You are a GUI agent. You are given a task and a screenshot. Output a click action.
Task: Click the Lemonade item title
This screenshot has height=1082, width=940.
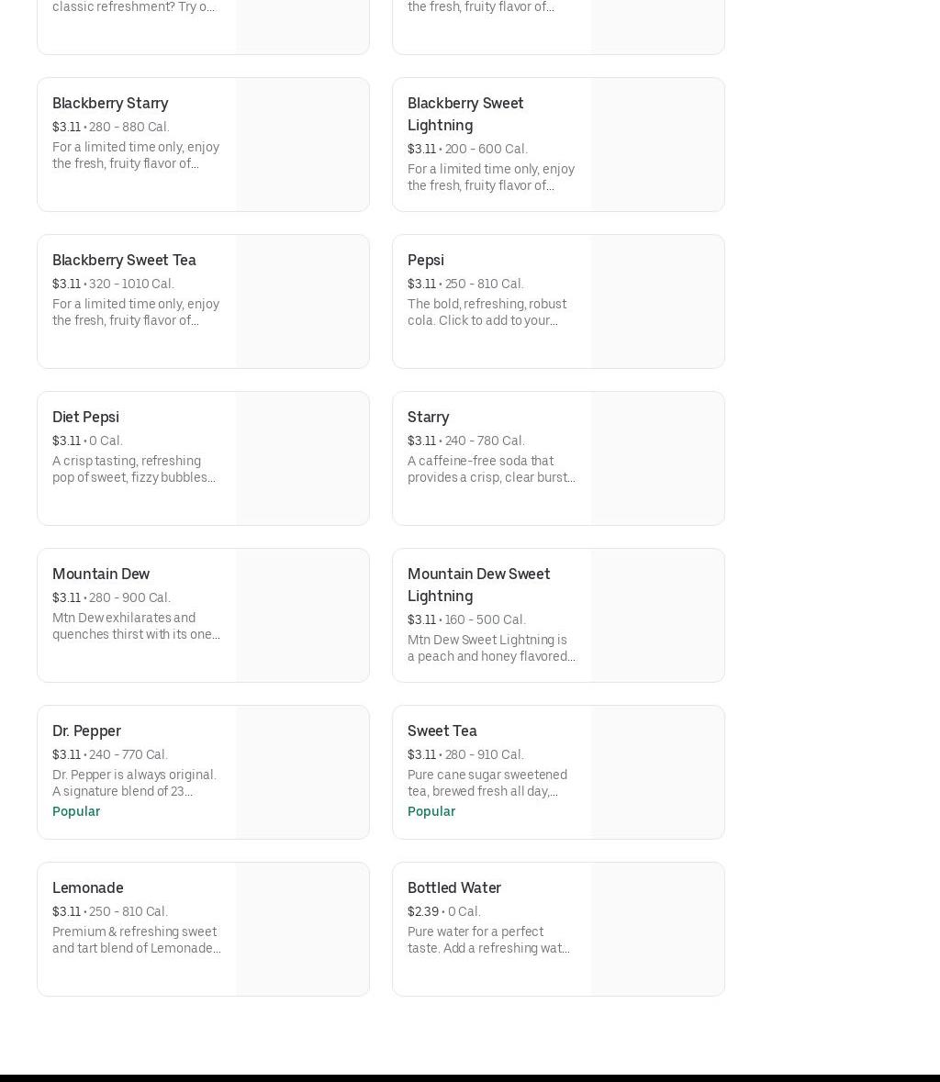point(87,887)
